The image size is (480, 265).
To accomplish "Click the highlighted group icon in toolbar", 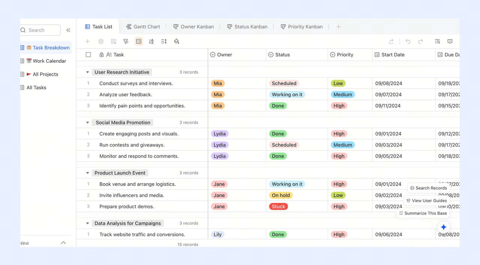I will [x=139, y=42].
